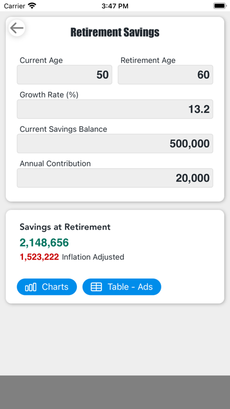Tap the battery icon in status bar

click(220, 6)
